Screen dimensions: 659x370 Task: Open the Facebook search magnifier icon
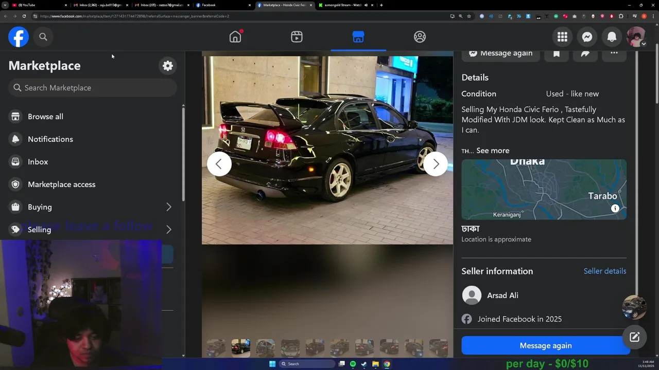pos(43,37)
